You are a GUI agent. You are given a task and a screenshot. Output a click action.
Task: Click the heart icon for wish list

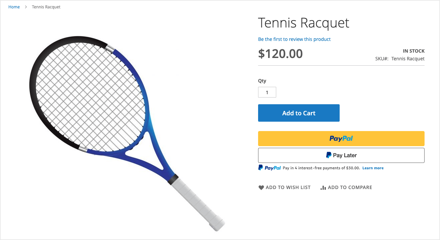coord(261,188)
